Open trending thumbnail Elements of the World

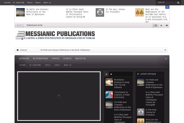(x=140, y=12)
